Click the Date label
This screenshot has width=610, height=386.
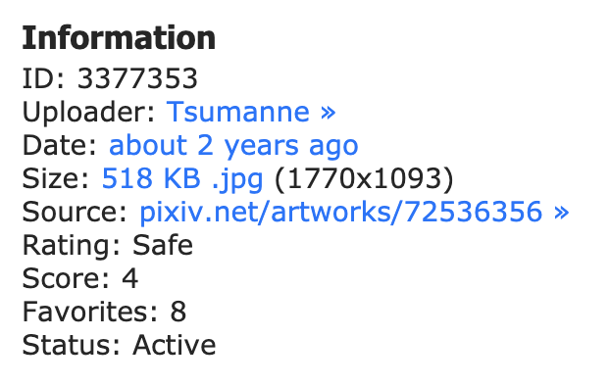60,145
